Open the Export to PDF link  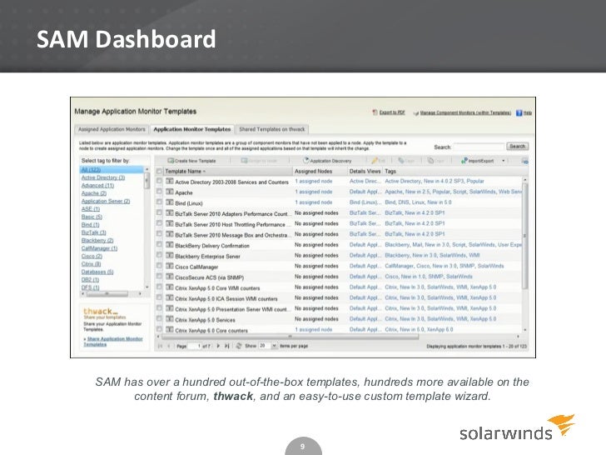[x=392, y=112]
